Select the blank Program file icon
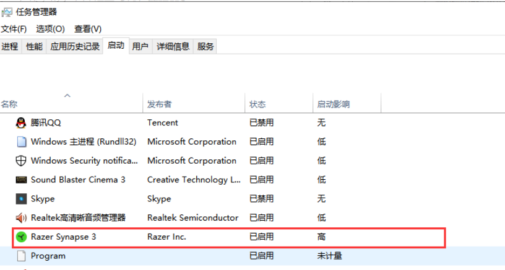505x270 pixels. tap(21, 256)
